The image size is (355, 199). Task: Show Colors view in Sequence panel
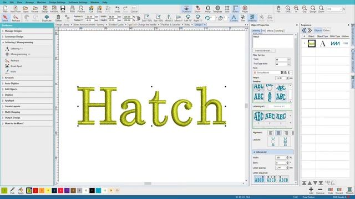pyautogui.click(x=326, y=30)
